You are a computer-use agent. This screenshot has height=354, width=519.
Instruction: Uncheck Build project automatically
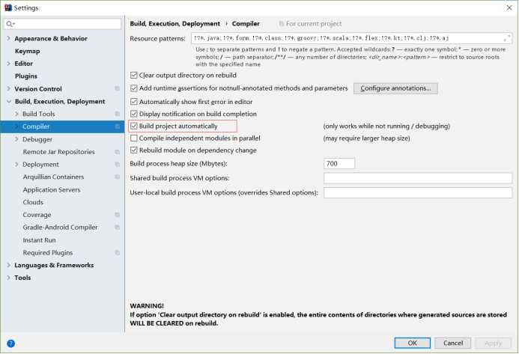click(x=134, y=126)
